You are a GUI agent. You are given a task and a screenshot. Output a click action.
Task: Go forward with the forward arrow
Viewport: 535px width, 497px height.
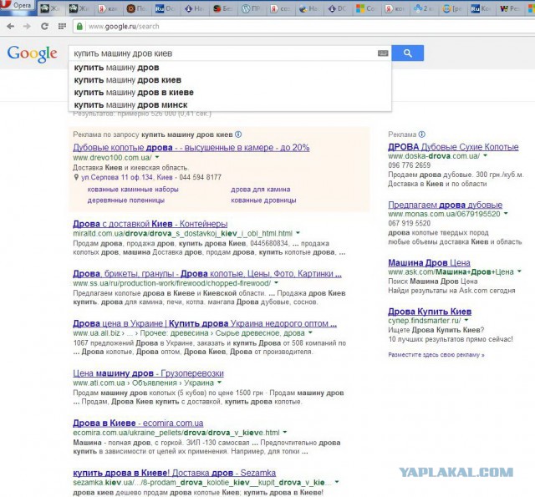point(27,26)
